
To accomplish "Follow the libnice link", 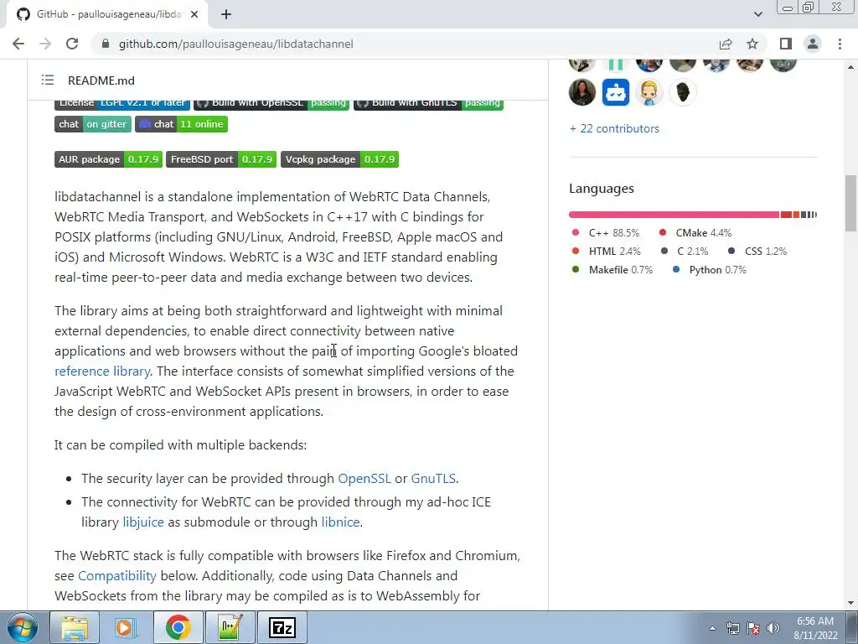I will [x=340, y=522].
